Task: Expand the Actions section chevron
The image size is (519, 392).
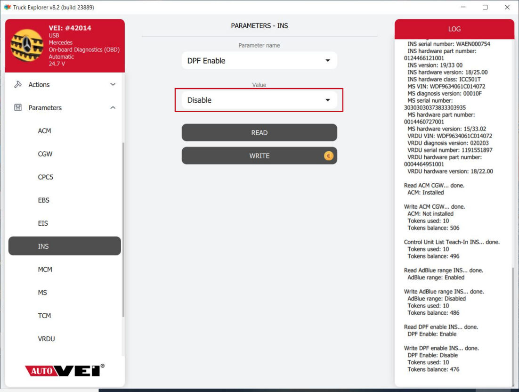Action: 113,85
